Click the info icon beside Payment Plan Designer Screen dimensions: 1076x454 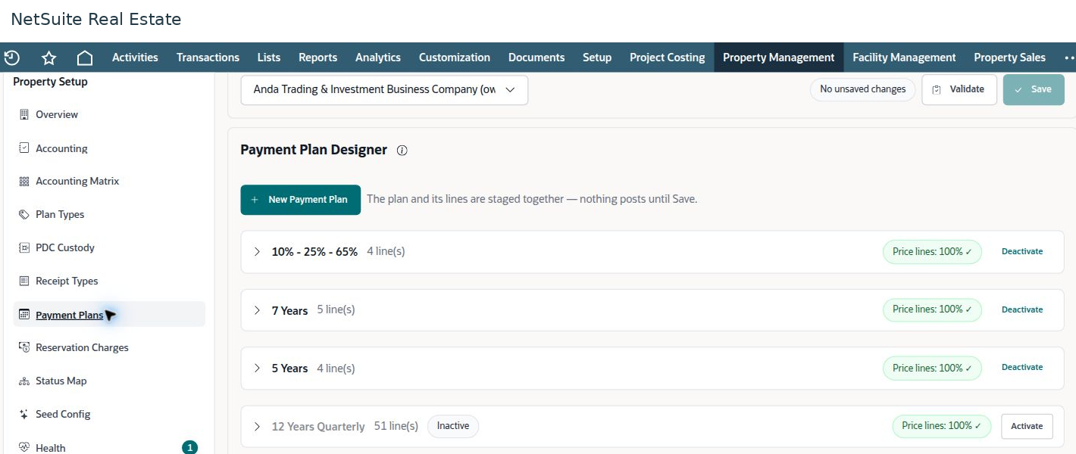click(x=402, y=151)
